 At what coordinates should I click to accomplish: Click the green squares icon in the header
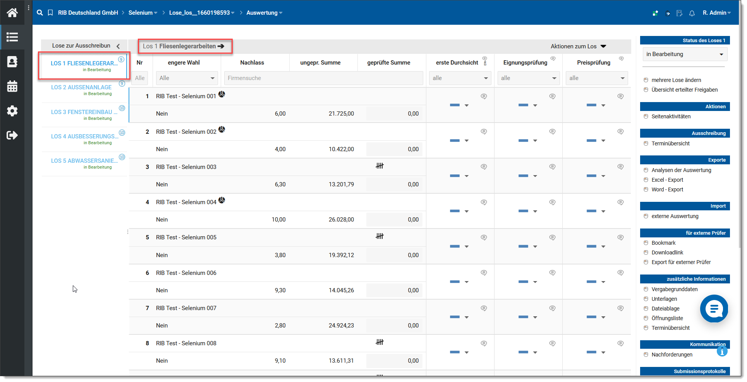coord(655,13)
